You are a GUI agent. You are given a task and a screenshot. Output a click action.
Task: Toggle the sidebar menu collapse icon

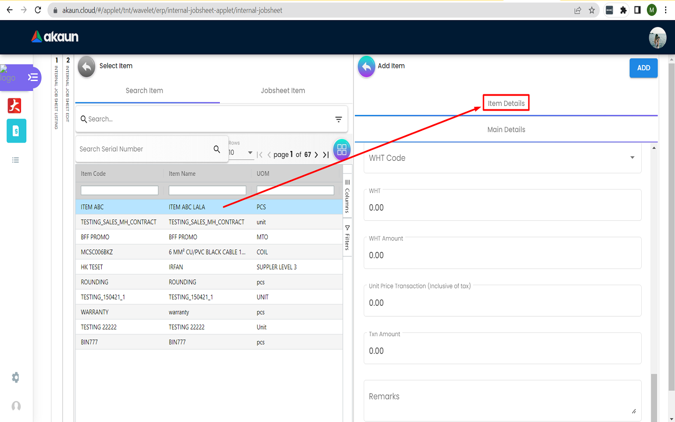pyautogui.click(x=33, y=77)
